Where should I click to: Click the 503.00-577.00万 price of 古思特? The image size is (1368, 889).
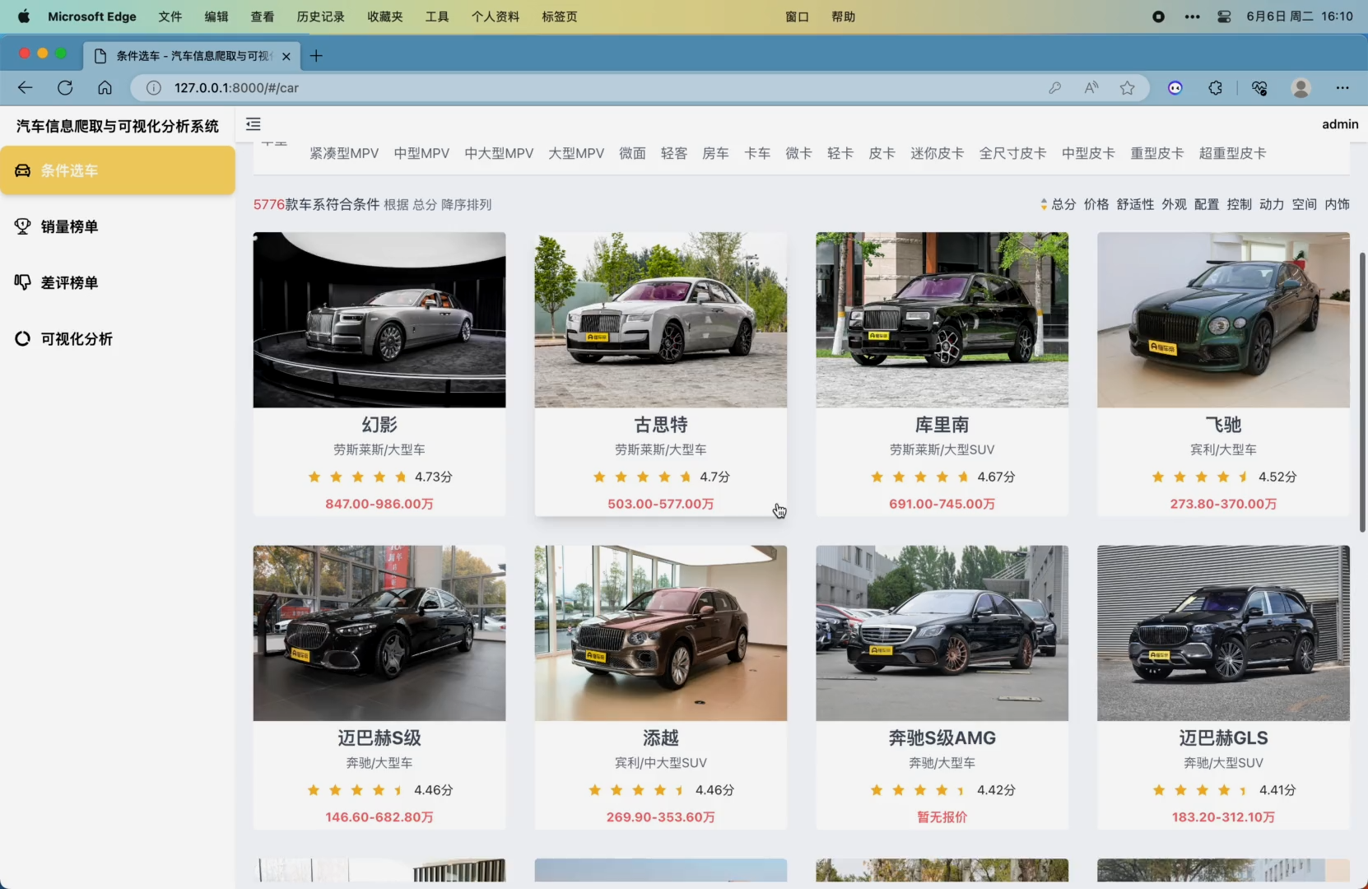(661, 504)
